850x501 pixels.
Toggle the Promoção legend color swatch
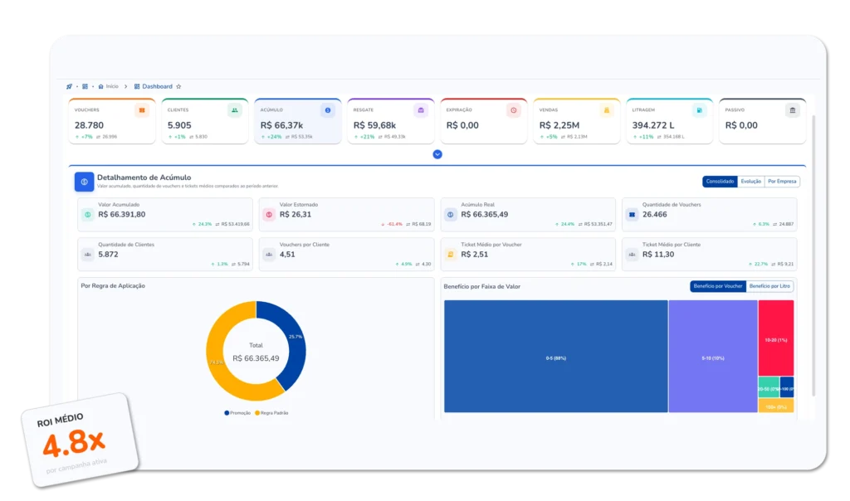point(227,412)
